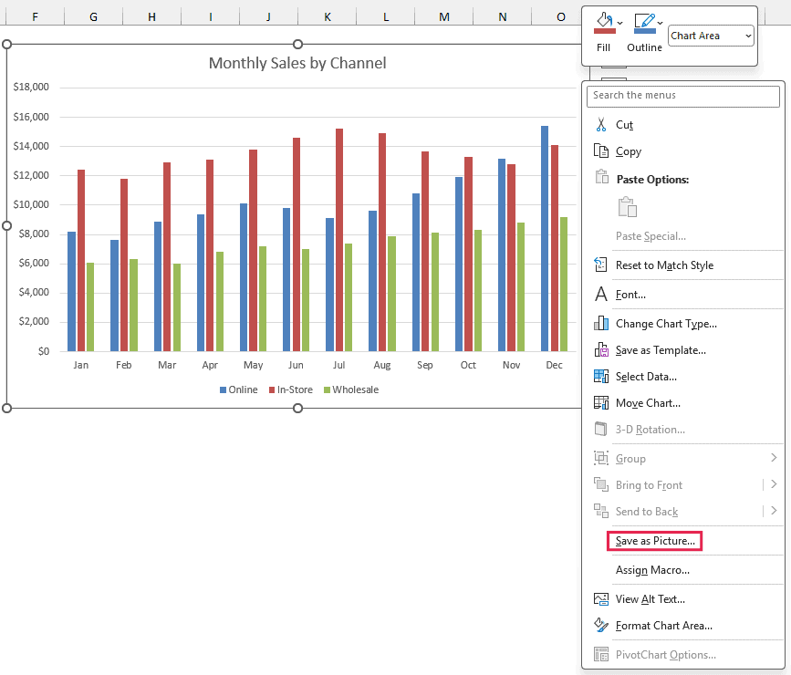
Task: Expand the Send to Back submenu arrow
Action: click(x=774, y=511)
